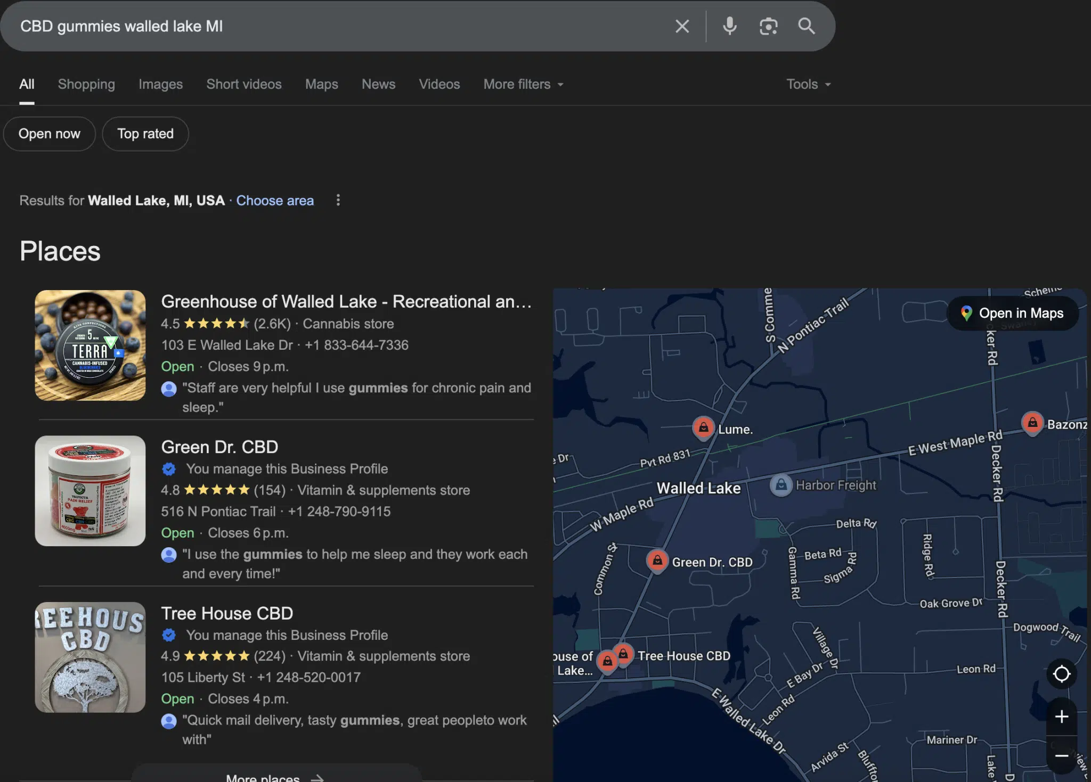Open the Tree House CBD listing title
Image resolution: width=1091 pixels, height=782 pixels.
(x=227, y=613)
